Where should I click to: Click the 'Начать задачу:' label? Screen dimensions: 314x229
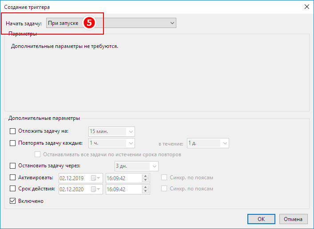(24, 24)
